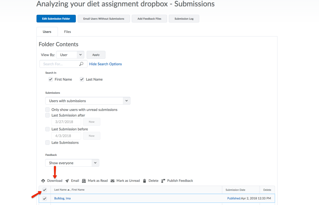Click the Publish Feedback icon

coord(163,181)
